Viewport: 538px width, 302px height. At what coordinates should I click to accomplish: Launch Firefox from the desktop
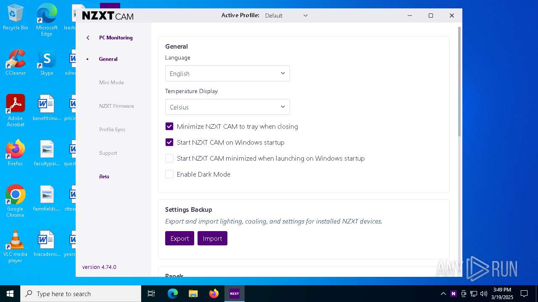(16, 153)
